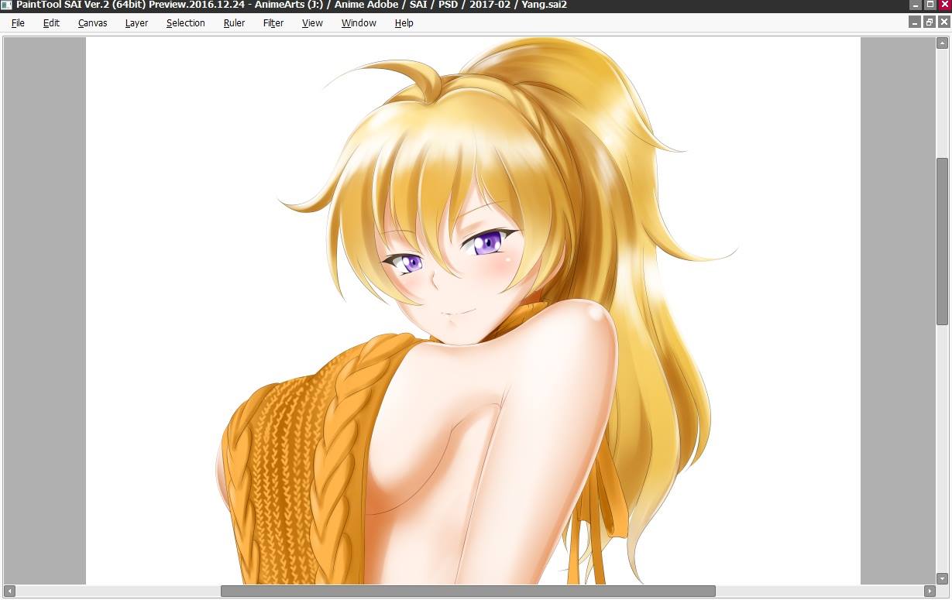952x600 pixels.
Task: Open the Selection menu
Action: 185,23
